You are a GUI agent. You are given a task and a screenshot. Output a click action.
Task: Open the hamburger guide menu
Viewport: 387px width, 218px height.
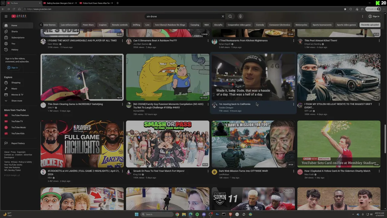[x=6, y=16]
